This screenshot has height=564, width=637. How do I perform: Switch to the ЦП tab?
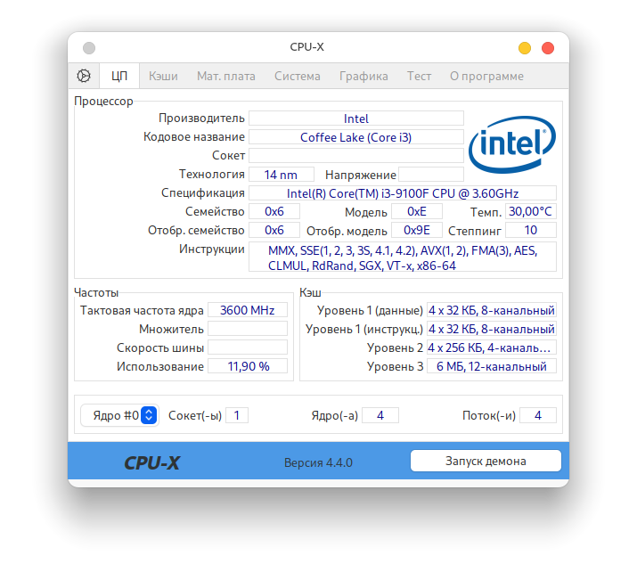click(x=119, y=76)
